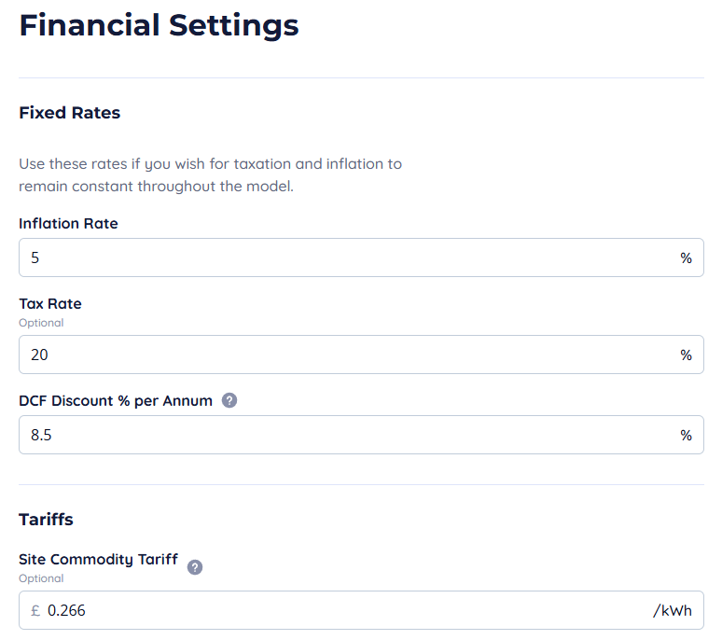The image size is (722, 640).
Task: Click the Site Commodity Tariff value field
Action: [x=345, y=610]
